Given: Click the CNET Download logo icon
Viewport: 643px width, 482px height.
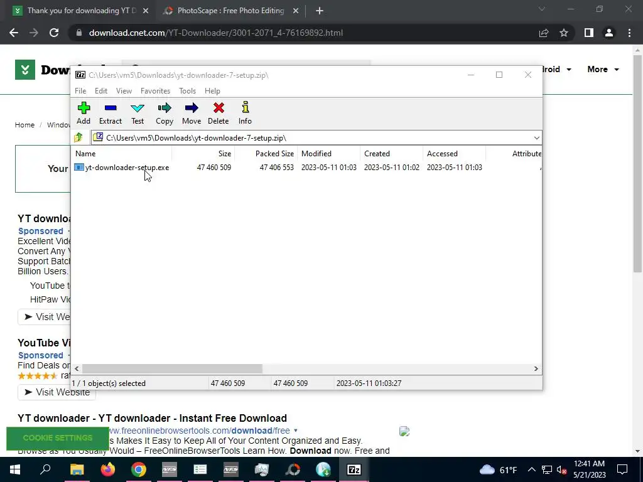Looking at the screenshot, I should (x=25, y=70).
